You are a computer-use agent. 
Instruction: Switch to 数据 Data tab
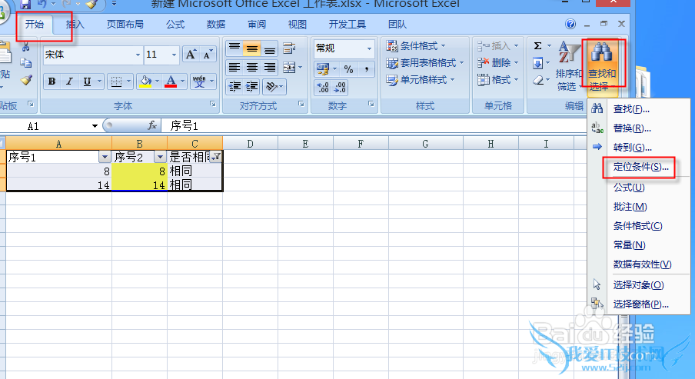(216, 25)
